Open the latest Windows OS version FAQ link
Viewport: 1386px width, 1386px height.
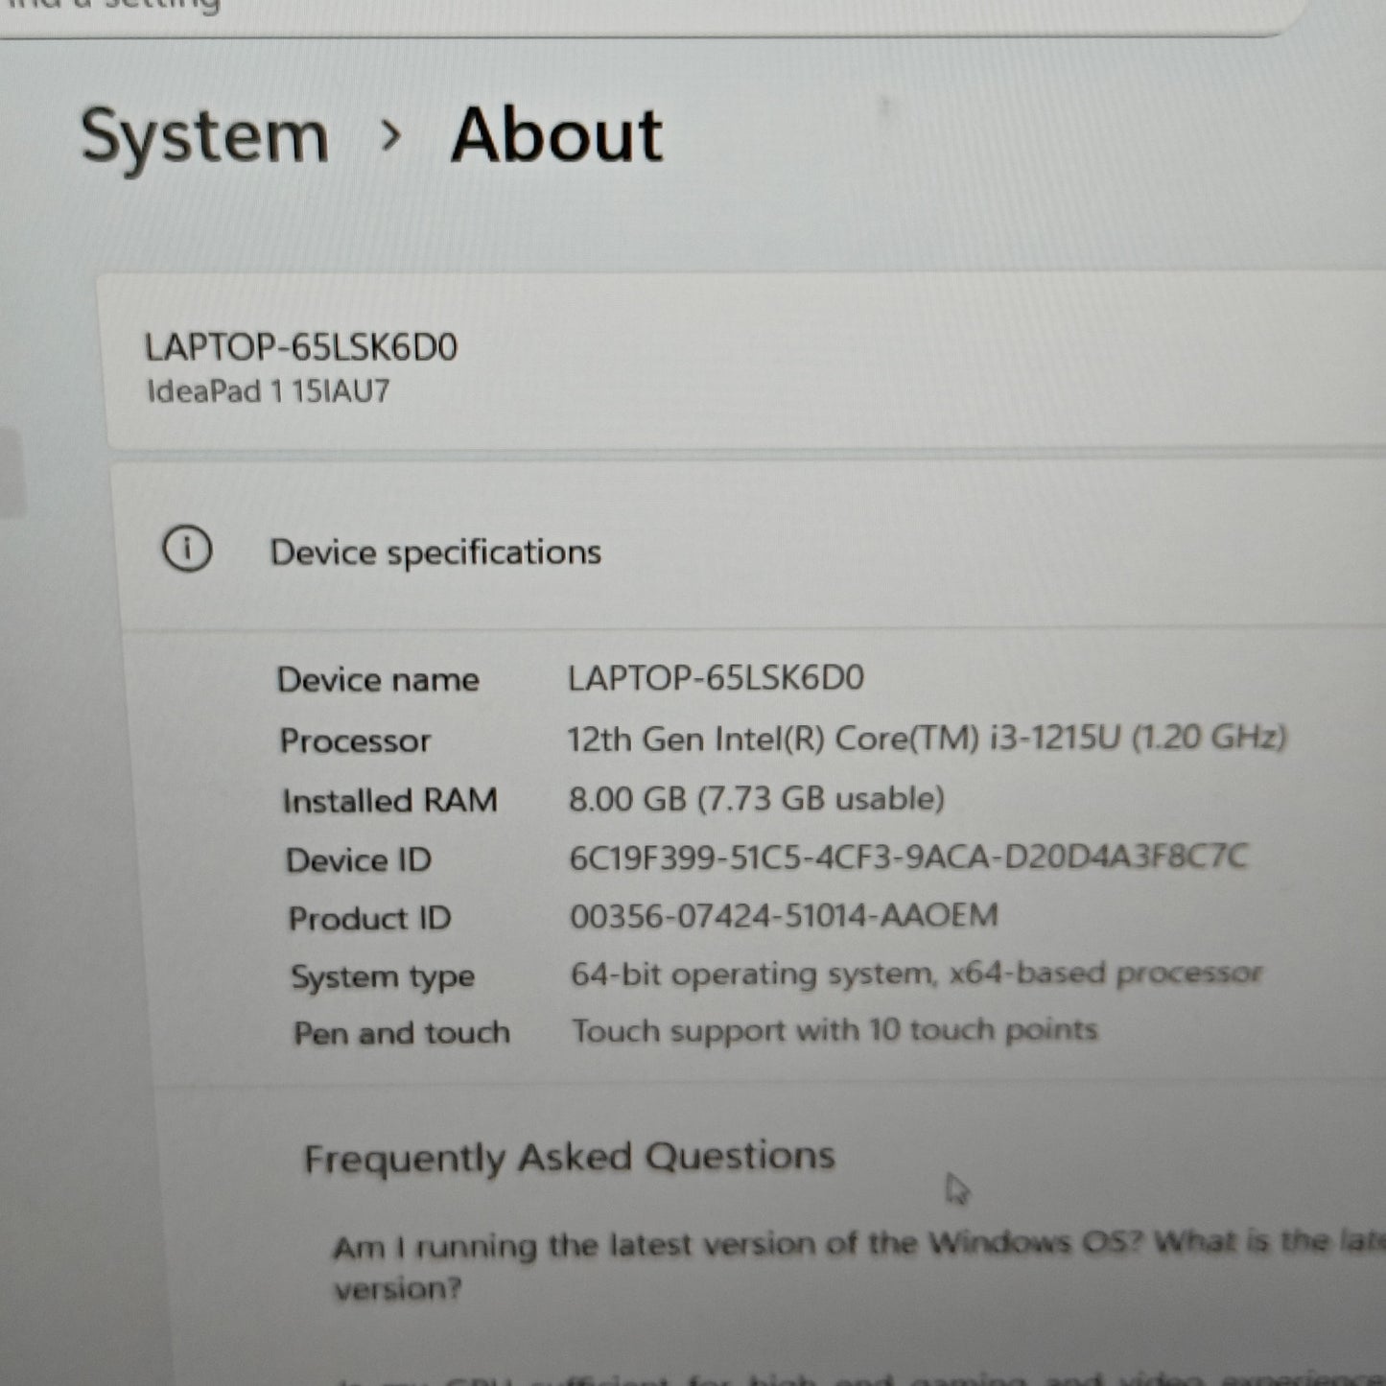[x=844, y=1246]
